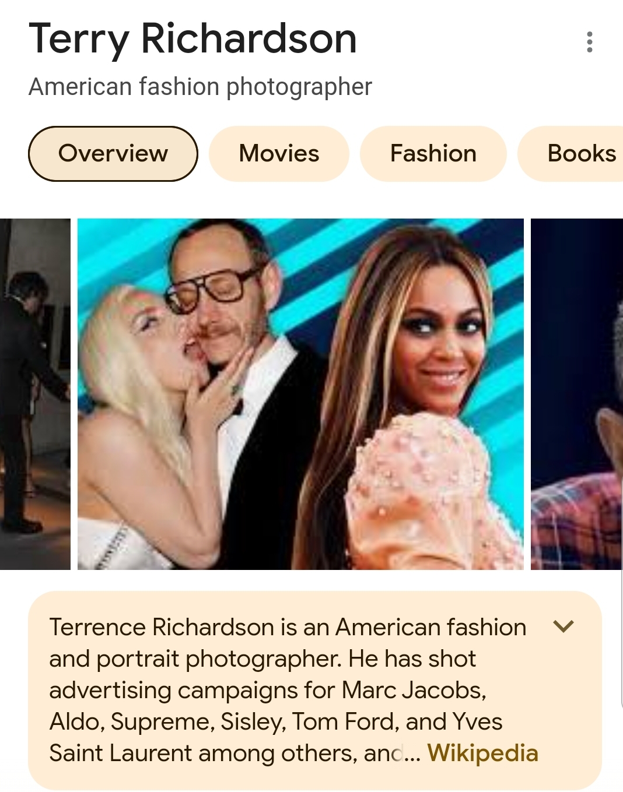View the partially visible left photo
Viewport: 623px width, 792px height.
[35, 394]
